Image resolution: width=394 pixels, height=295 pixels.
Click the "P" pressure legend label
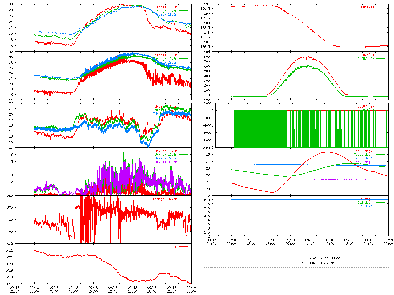176,247
